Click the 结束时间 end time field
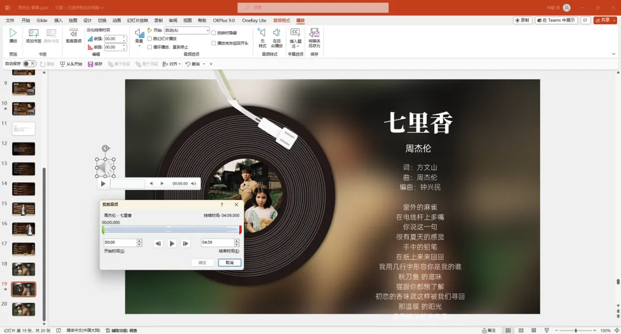 pyautogui.click(x=217, y=243)
